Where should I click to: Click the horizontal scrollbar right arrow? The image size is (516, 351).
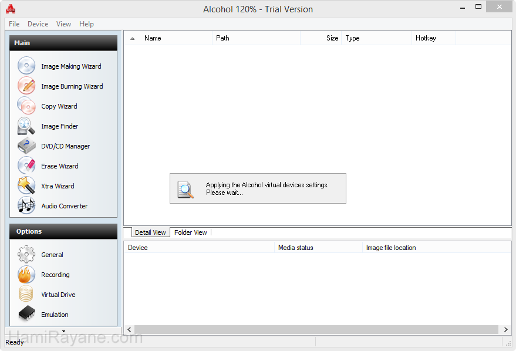tap(506, 329)
